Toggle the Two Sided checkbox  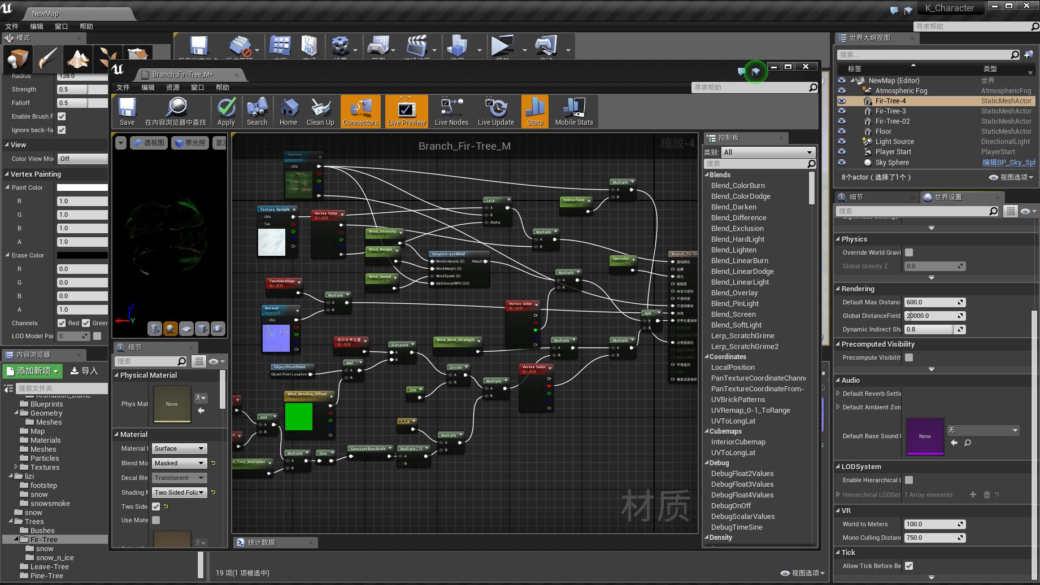point(156,507)
